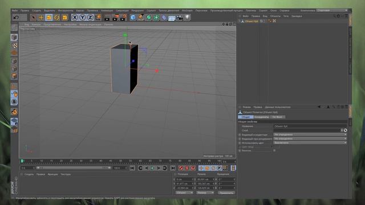365x205 pixels.
Task: Enable Polygons mode orange cube icon
Action: [14, 76]
